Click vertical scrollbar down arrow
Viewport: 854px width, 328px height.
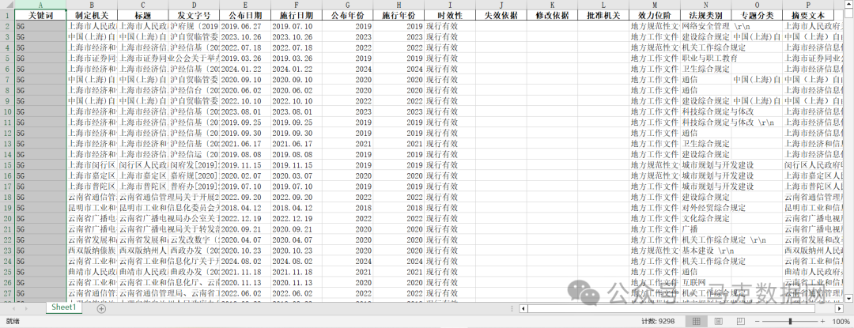coord(850,298)
